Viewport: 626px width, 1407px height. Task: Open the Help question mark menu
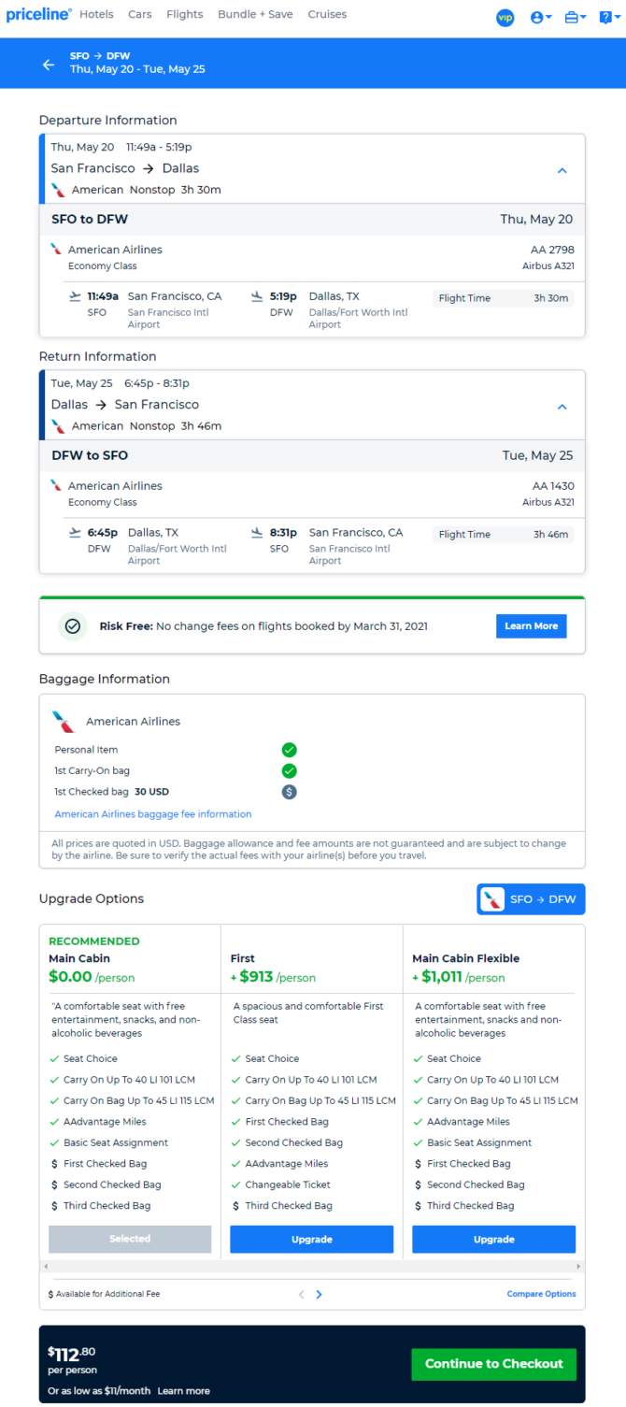(608, 18)
